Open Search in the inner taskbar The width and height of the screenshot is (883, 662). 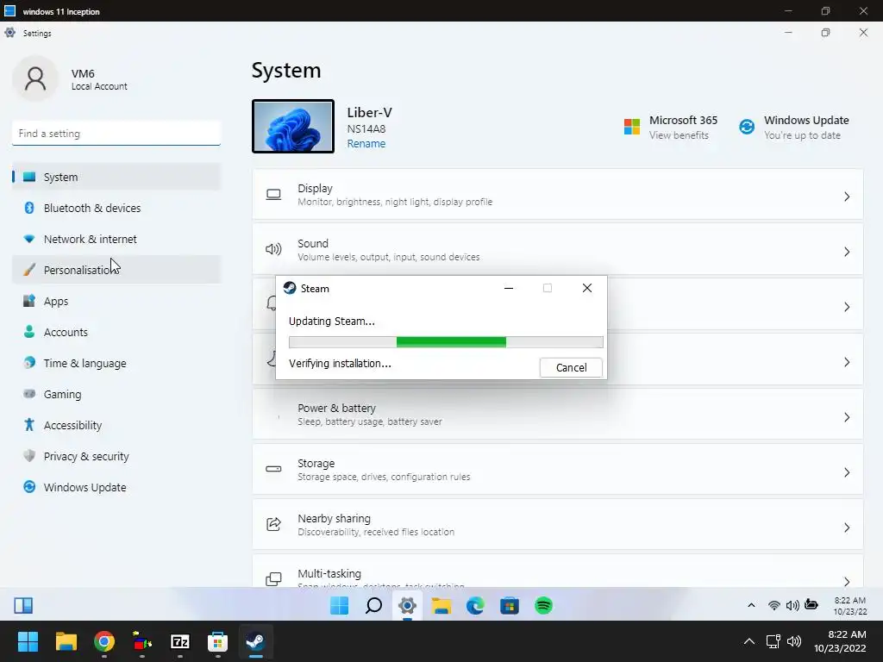[373, 606]
